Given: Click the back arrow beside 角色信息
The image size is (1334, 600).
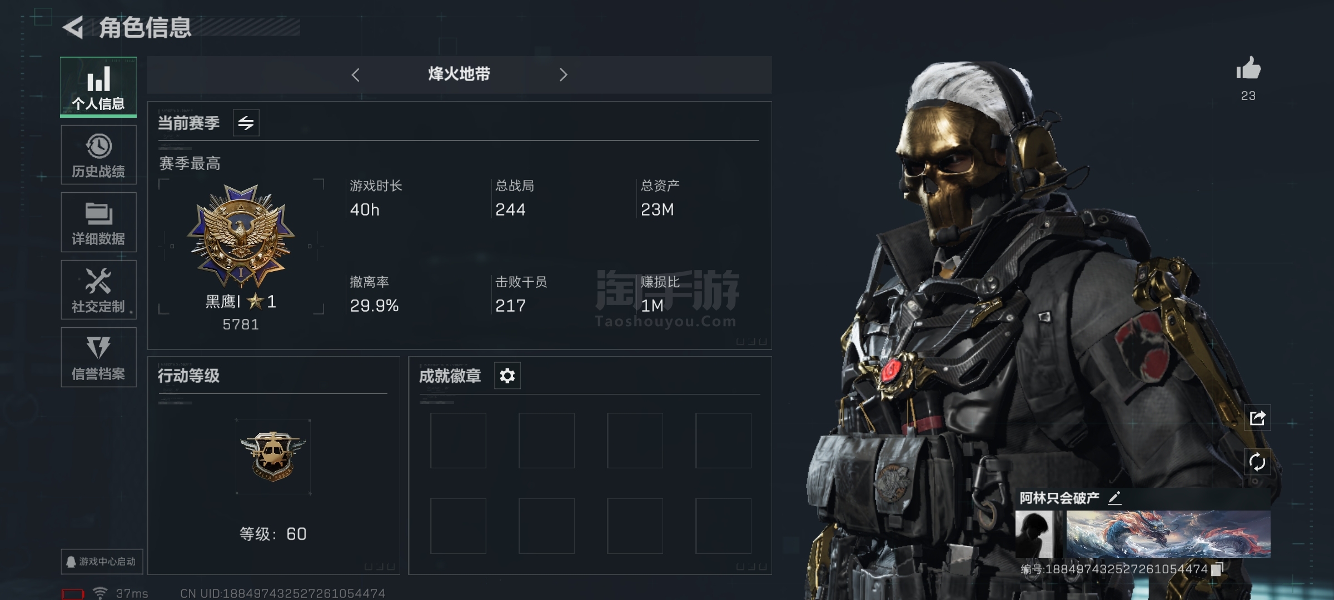Looking at the screenshot, I should click(73, 27).
